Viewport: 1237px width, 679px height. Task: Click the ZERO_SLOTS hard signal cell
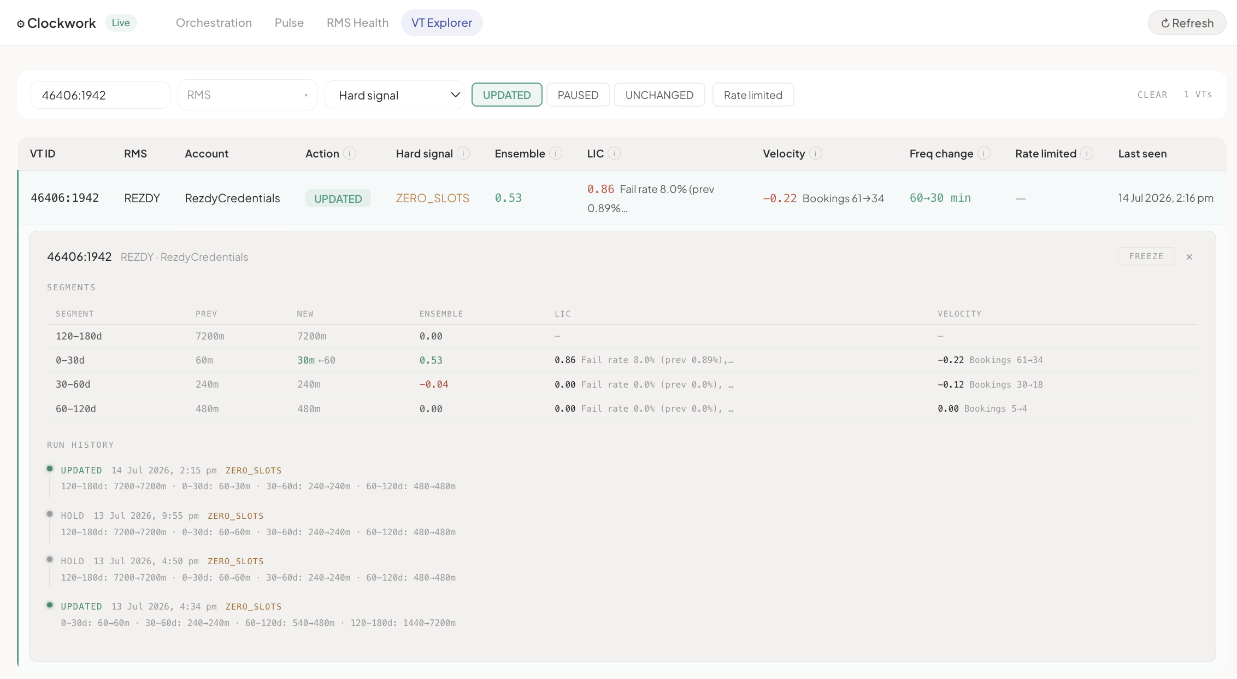click(433, 198)
